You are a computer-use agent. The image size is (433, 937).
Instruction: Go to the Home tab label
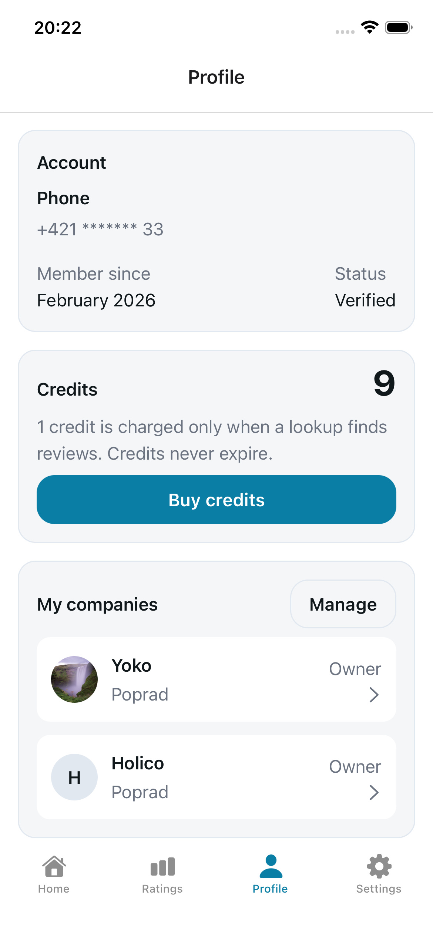(x=54, y=889)
